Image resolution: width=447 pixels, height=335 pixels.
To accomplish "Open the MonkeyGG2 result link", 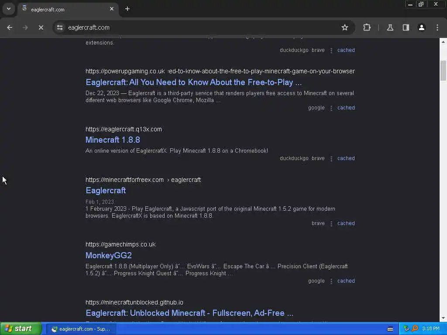I will tap(109, 256).
